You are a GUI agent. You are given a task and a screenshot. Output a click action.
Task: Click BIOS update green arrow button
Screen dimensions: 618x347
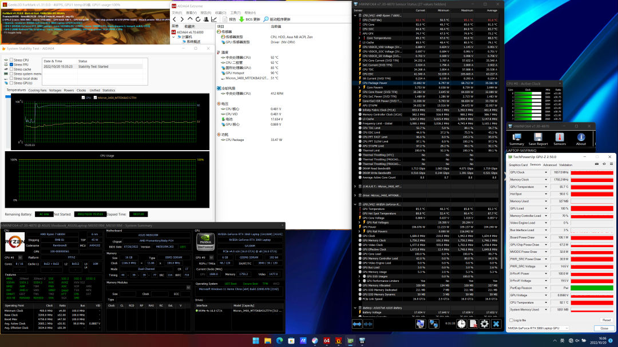pos(249,19)
